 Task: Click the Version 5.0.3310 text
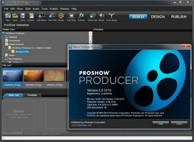(99, 90)
